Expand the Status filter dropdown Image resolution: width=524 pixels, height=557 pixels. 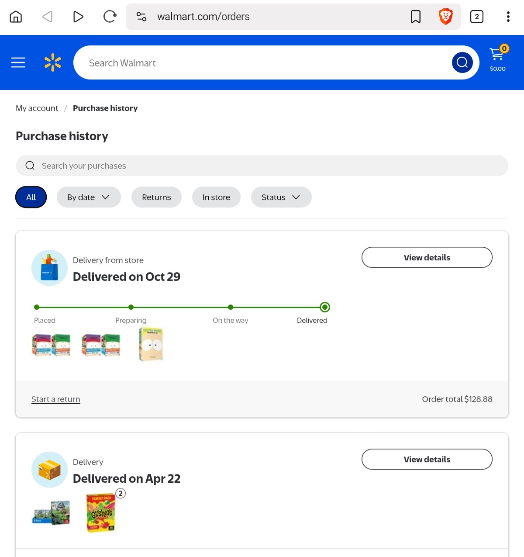point(281,197)
